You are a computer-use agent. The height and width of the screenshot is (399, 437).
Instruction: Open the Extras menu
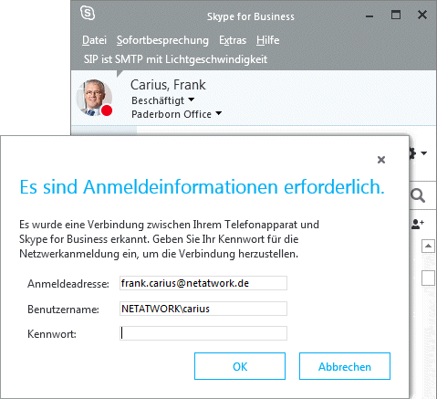tap(233, 40)
